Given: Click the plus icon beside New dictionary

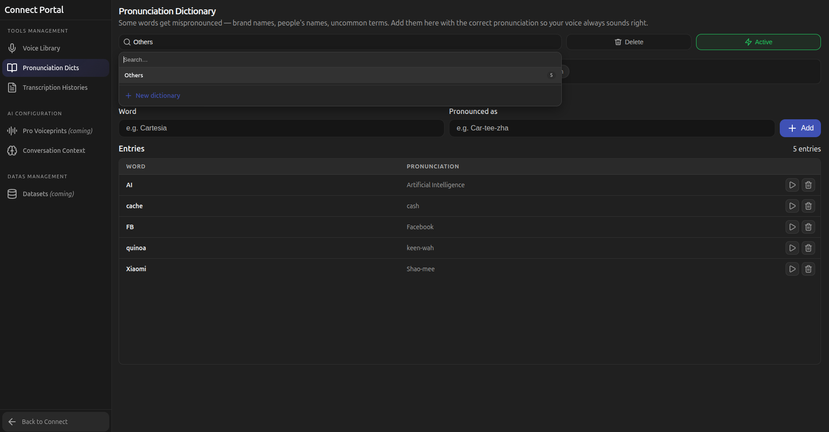Looking at the screenshot, I should (x=128, y=96).
